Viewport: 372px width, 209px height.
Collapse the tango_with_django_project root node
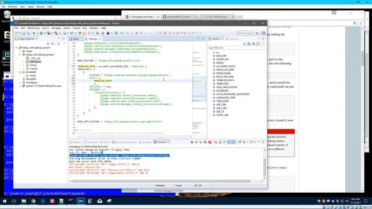click(x=16, y=48)
